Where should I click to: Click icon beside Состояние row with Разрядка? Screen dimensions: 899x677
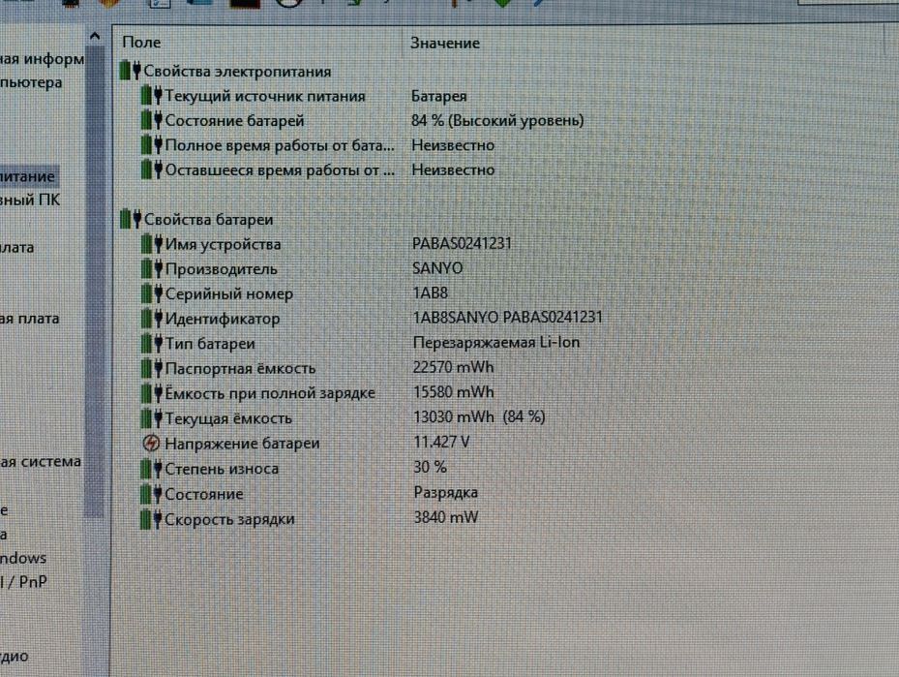[x=152, y=493]
